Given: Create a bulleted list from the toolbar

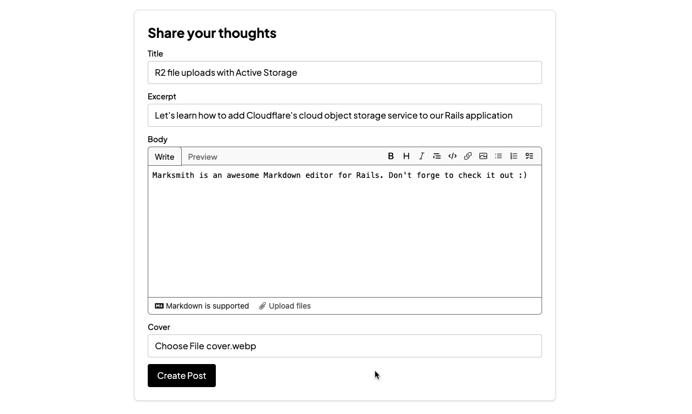Looking at the screenshot, I should pos(499,156).
